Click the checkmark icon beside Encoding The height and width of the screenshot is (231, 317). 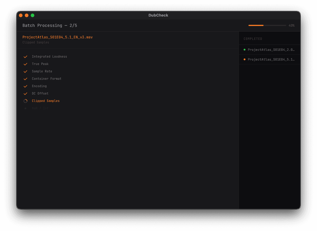25,86
